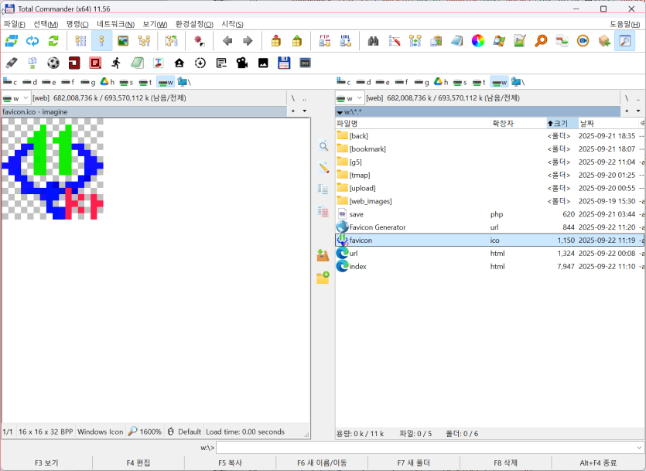This screenshot has width=646, height=471.
Task: Click the black video camera toolbar icon
Action: point(242,63)
